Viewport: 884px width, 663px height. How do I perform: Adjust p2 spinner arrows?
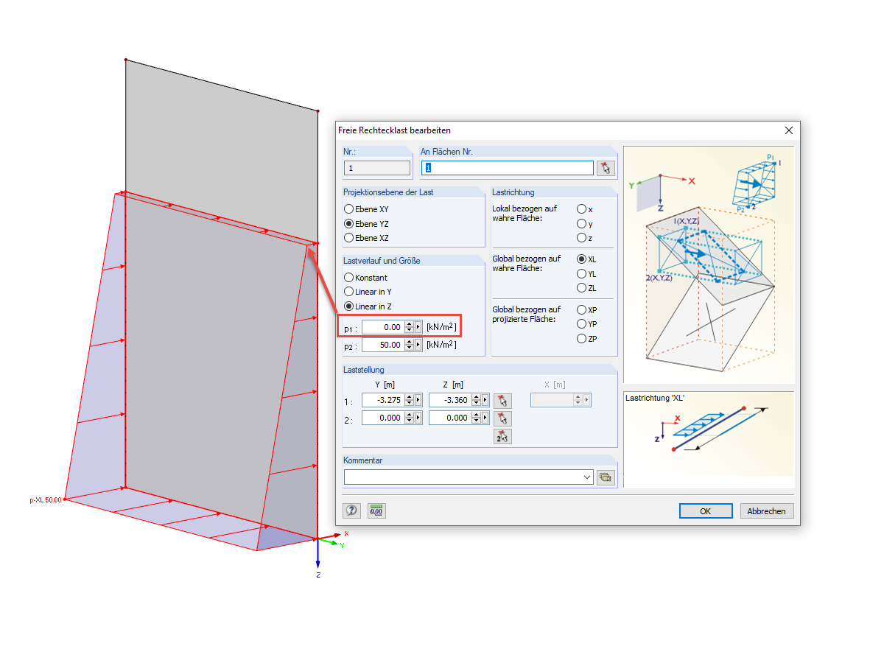tap(409, 345)
